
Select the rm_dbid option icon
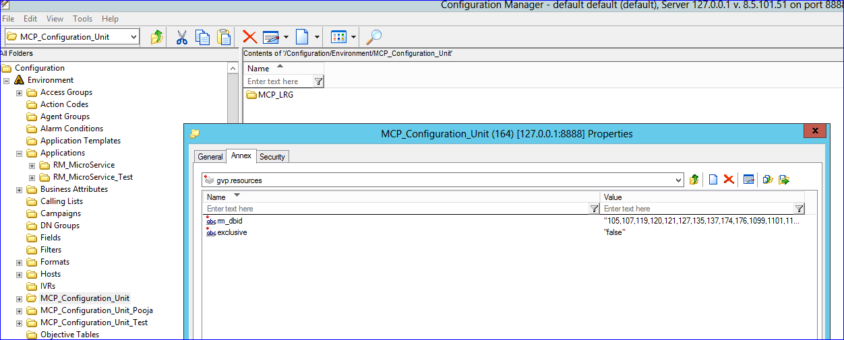click(211, 220)
